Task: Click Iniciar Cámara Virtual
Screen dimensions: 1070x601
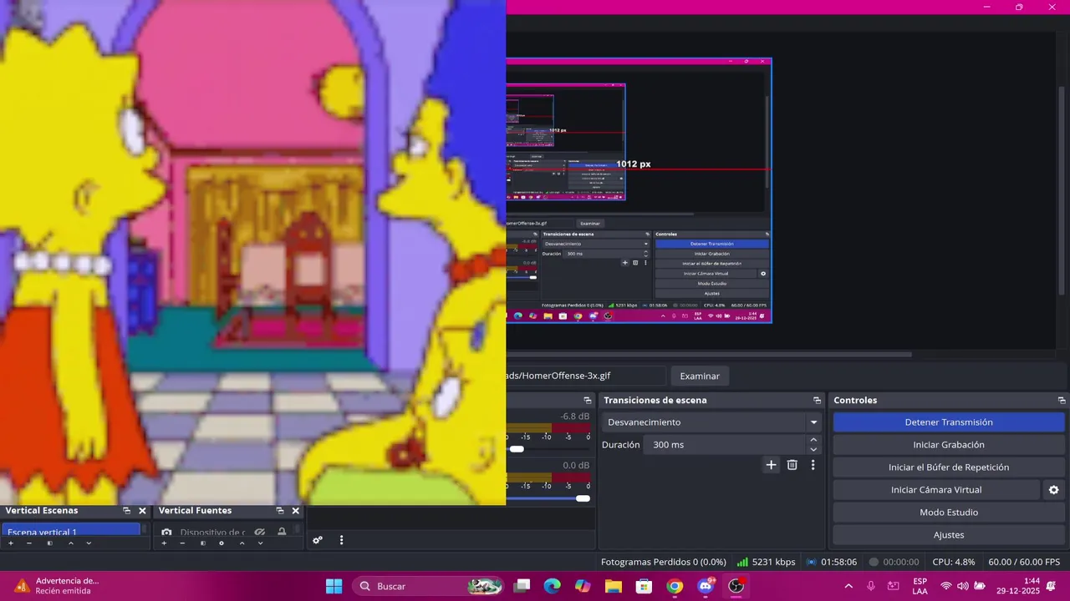Action: 936,490
